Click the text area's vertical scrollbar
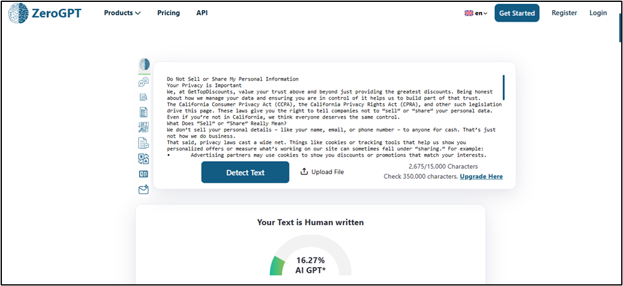Viewport: 623px width, 286px height. 504,88
